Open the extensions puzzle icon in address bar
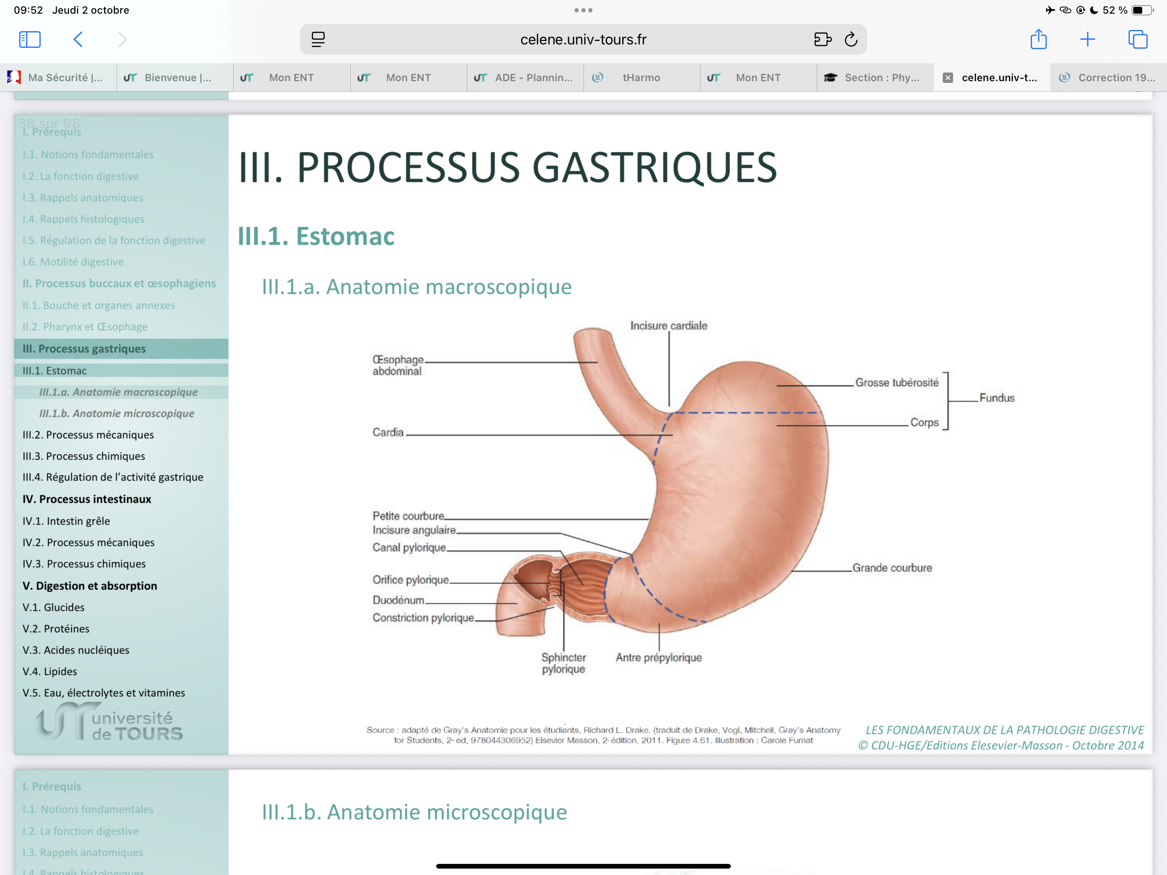This screenshot has height=875, width=1167. click(822, 40)
